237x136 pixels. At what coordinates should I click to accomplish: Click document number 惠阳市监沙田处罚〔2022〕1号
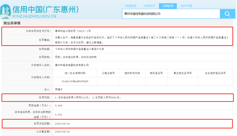[x=73, y=31]
